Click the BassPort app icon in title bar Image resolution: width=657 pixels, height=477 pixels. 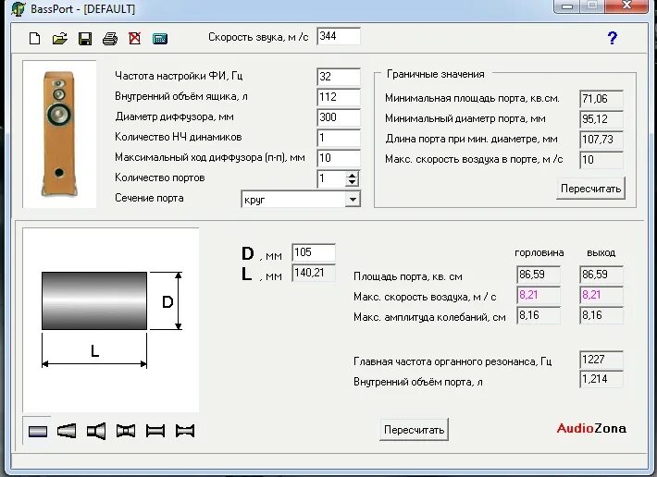[18, 8]
